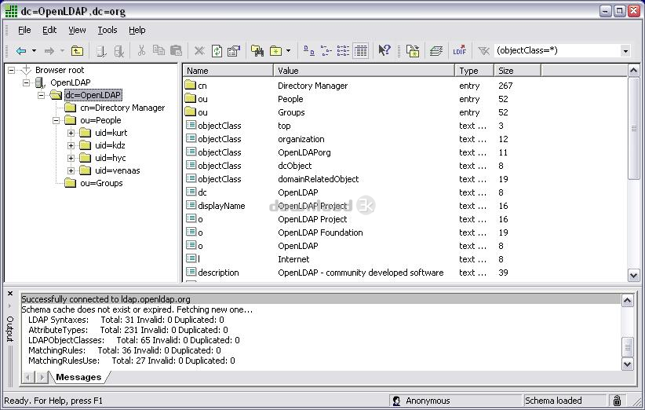Click the context Help pointer icon
This screenshot has width=645, height=410.
point(384,51)
